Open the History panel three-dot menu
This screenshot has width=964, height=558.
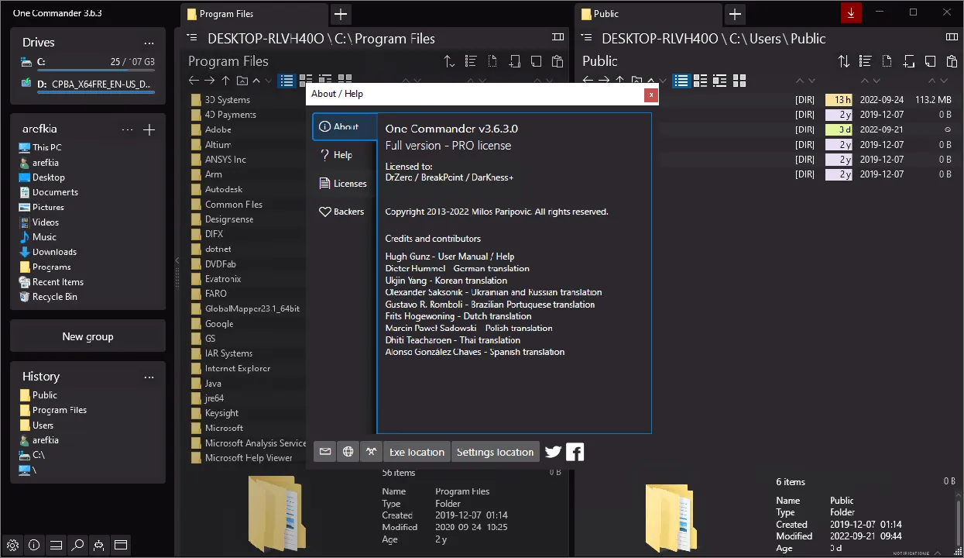[149, 377]
